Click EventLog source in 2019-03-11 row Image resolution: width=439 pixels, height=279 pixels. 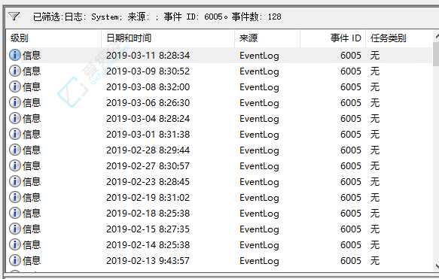pos(259,56)
